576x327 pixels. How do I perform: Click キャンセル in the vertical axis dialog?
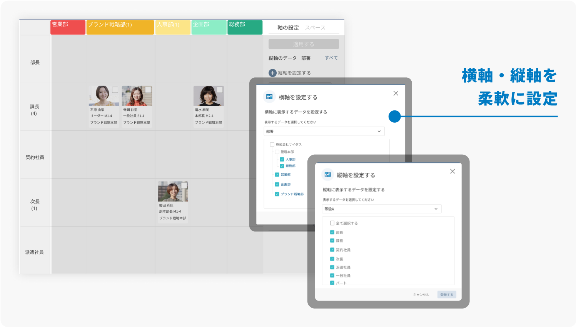[421, 295]
